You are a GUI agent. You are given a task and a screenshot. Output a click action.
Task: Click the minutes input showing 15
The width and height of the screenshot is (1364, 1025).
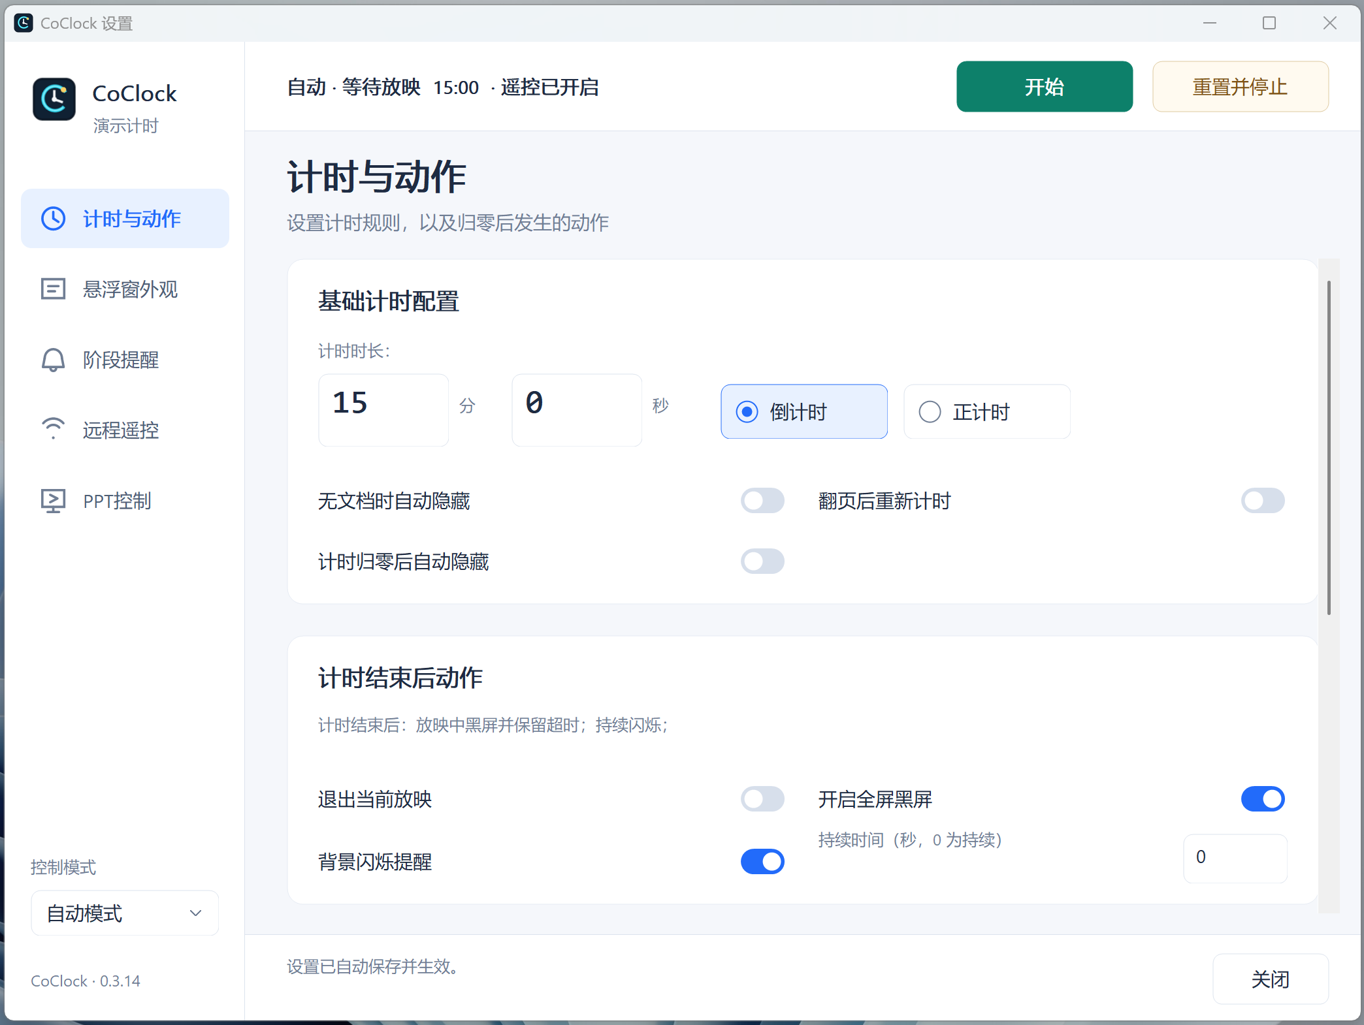point(383,410)
